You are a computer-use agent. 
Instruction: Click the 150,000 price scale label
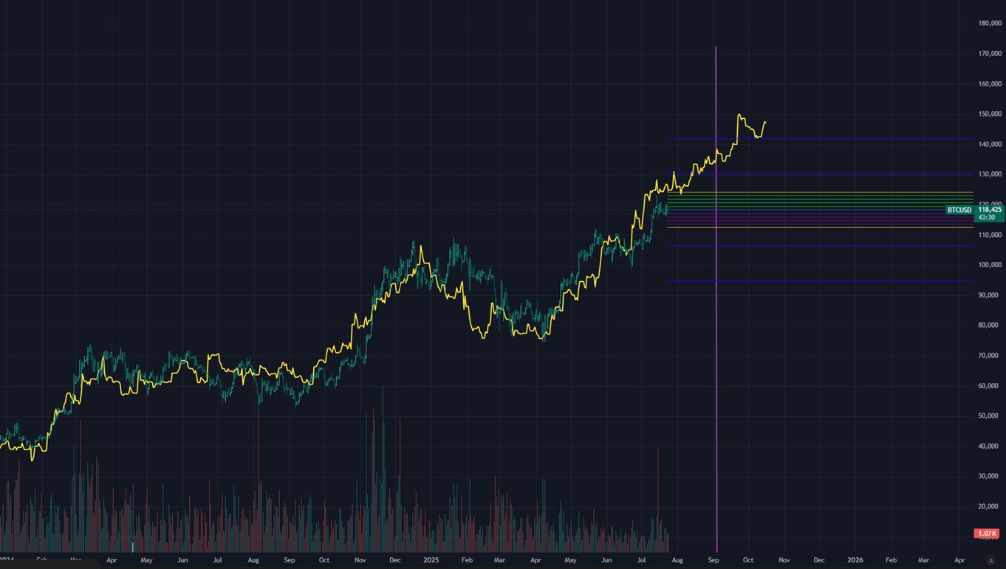coord(990,114)
